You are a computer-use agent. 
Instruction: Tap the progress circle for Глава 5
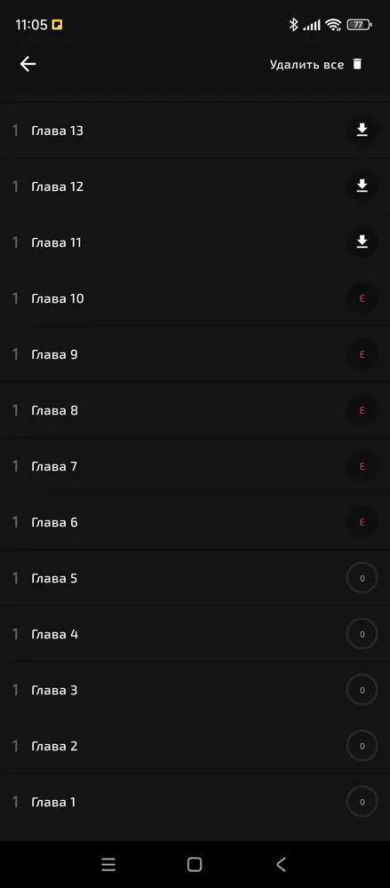(362, 578)
